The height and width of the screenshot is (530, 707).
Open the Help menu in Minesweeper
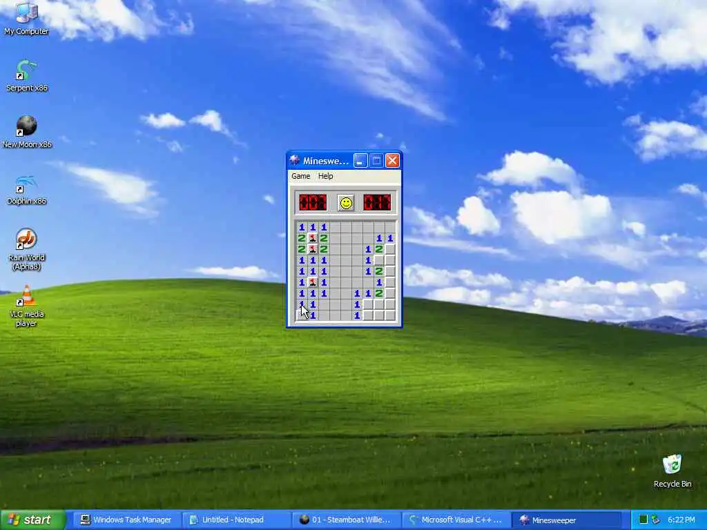[x=326, y=176]
